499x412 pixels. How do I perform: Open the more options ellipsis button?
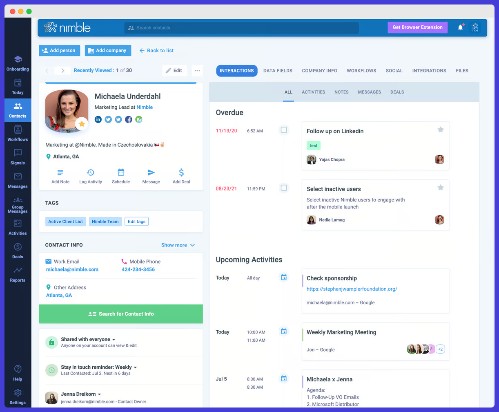[197, 70]
